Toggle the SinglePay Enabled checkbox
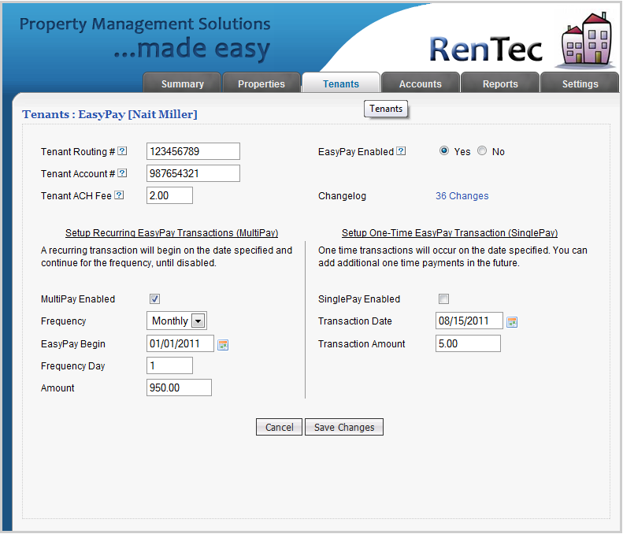Screen dimensions: 623x534 click(x=443, y=299)
